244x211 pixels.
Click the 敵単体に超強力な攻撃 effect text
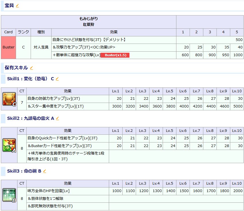point(76,55)
